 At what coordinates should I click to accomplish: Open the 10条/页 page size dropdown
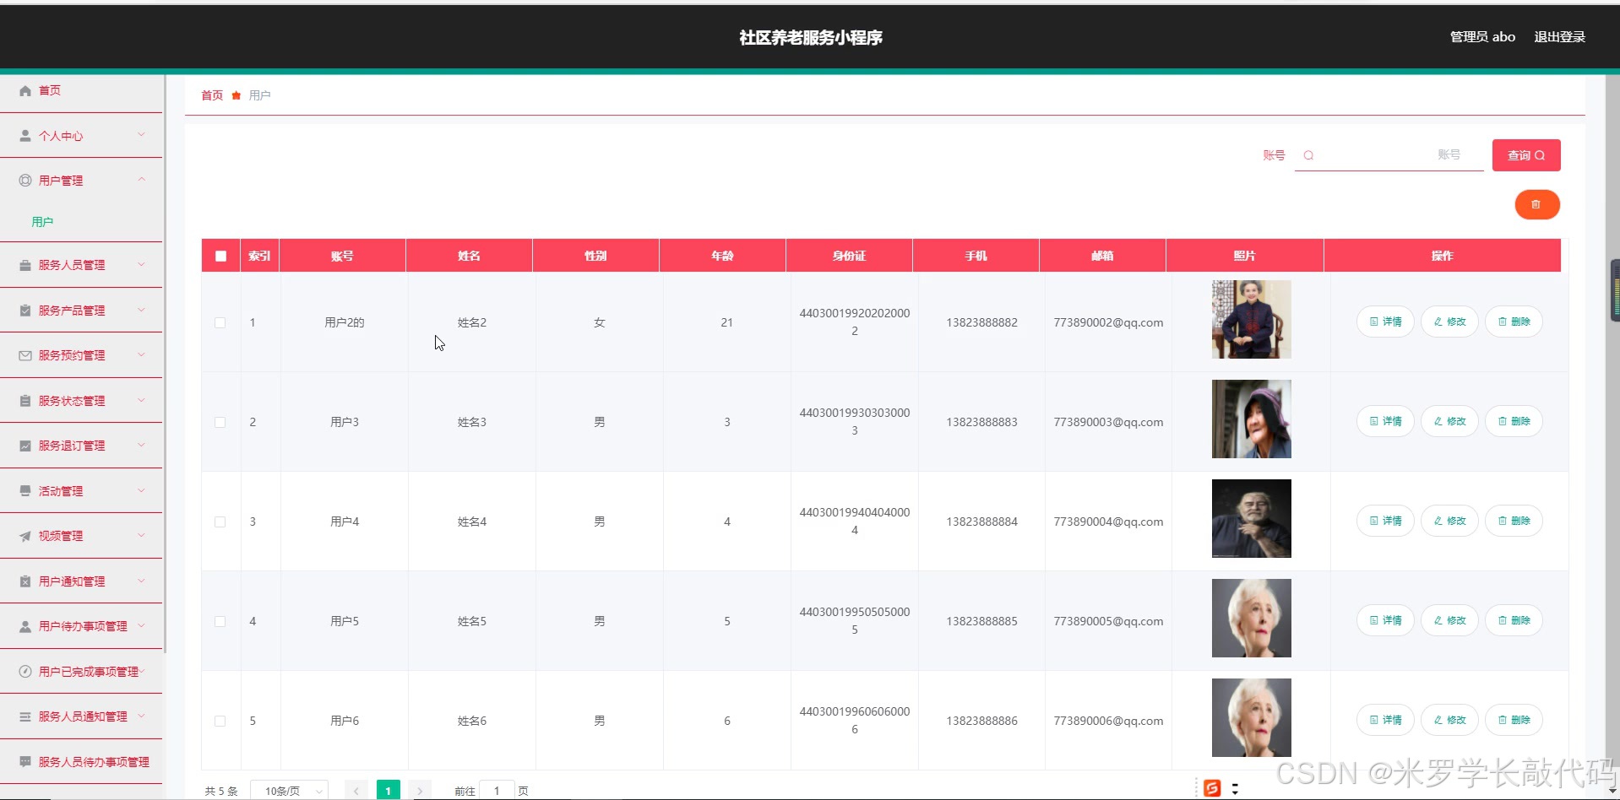290,791
